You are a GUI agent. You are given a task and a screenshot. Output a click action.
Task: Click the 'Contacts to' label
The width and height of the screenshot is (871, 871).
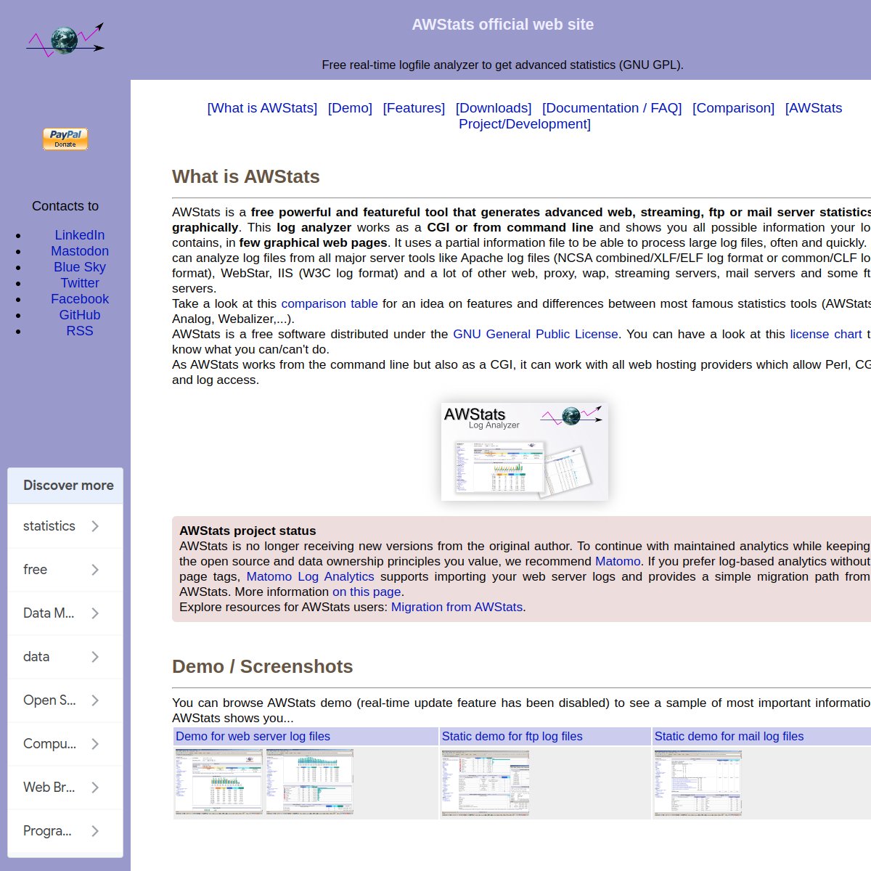65,206
